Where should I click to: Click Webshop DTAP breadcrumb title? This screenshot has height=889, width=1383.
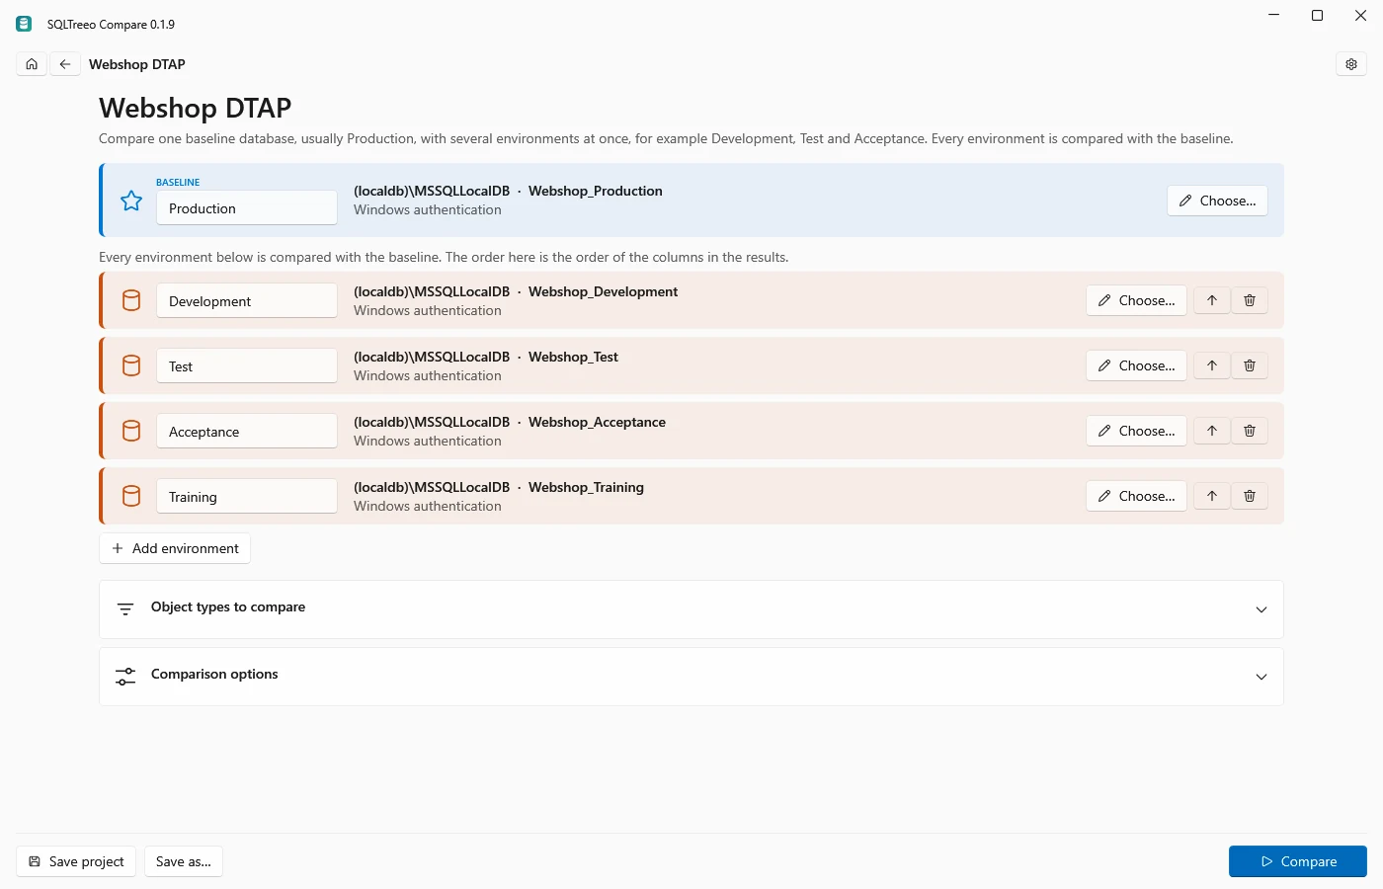[137, 64]
